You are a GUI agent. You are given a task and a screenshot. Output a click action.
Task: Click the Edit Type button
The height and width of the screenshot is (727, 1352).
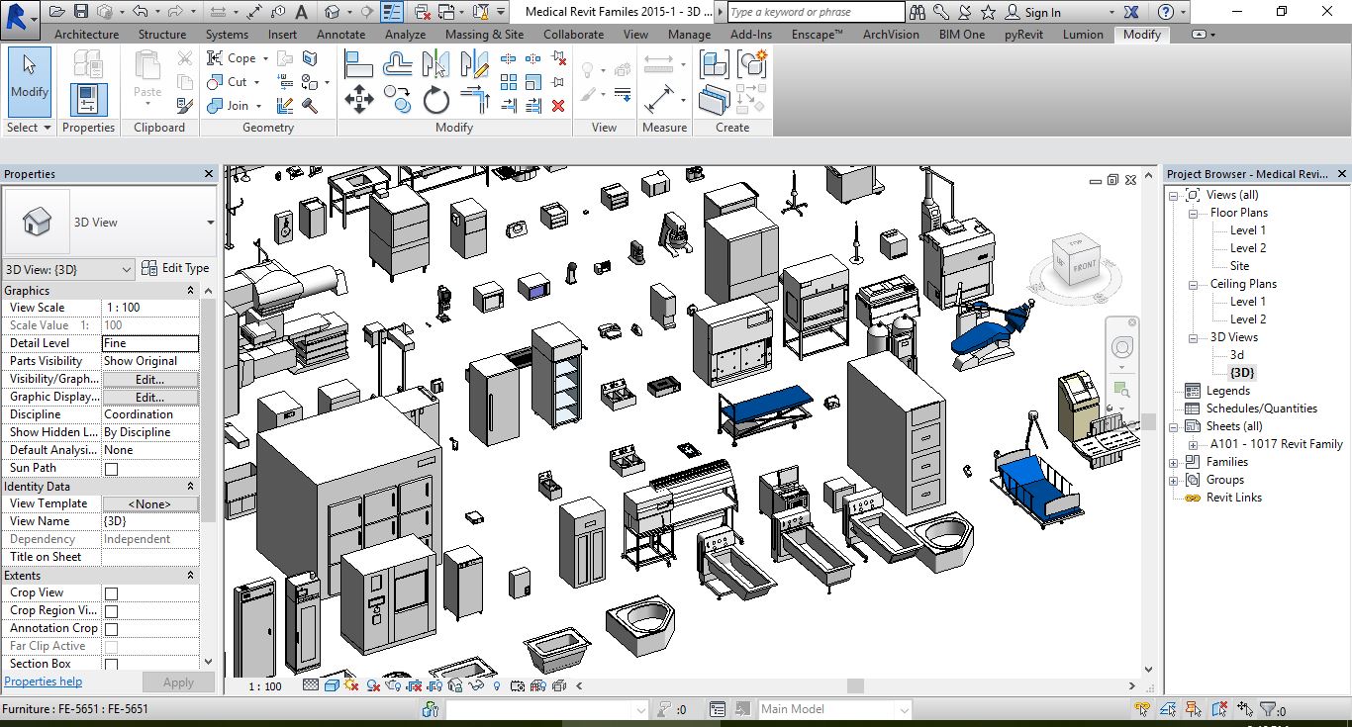point(175,268)
